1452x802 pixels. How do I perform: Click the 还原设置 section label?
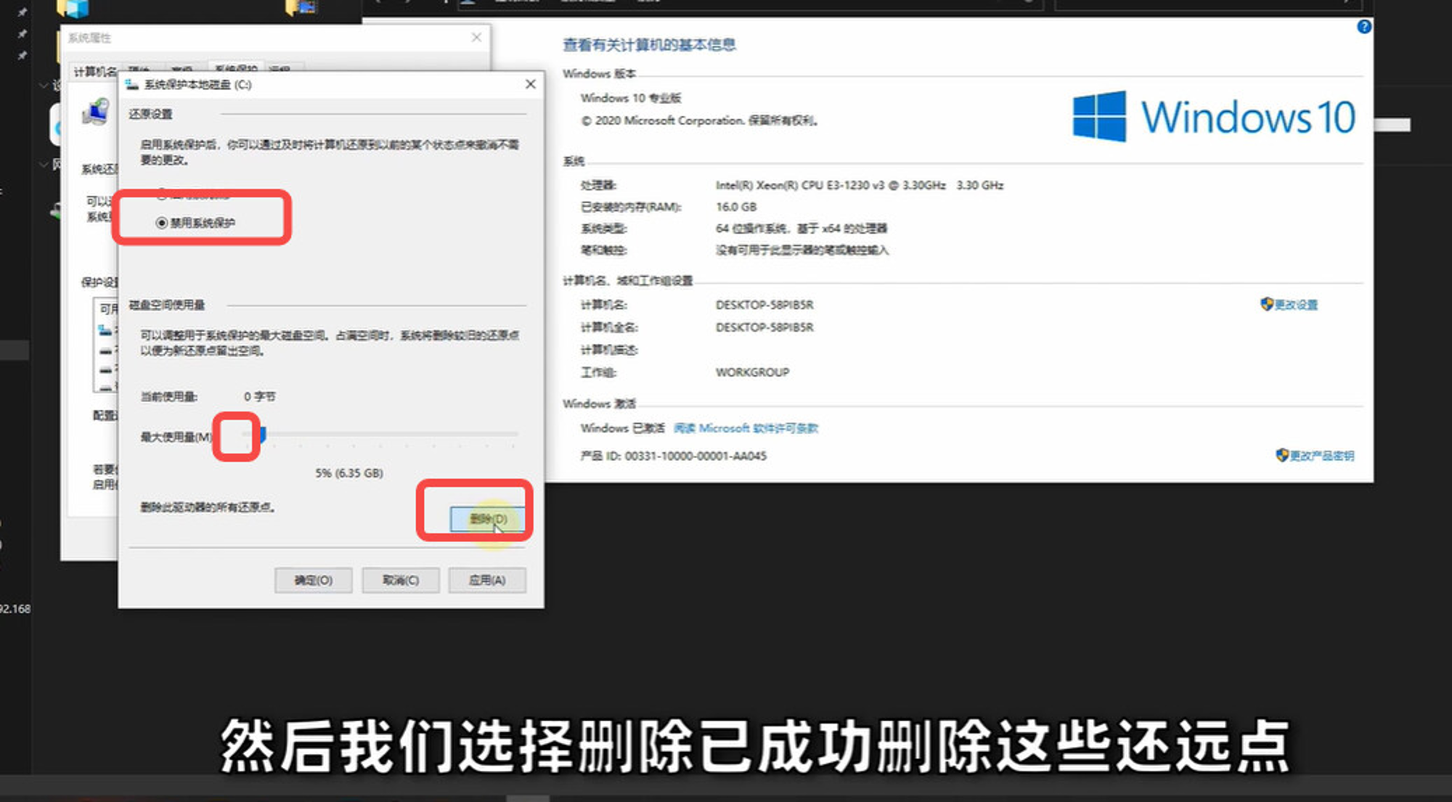pos(150,114)
